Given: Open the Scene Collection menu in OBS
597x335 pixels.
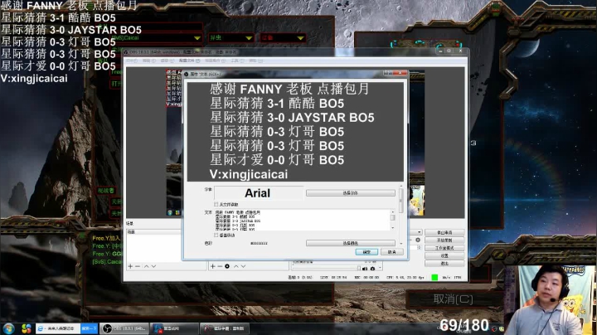Looking at the screenshot, I should 215,61.
